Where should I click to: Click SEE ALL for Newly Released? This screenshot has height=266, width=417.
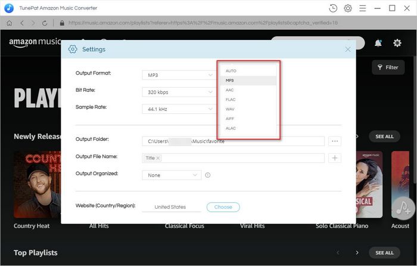384,137
